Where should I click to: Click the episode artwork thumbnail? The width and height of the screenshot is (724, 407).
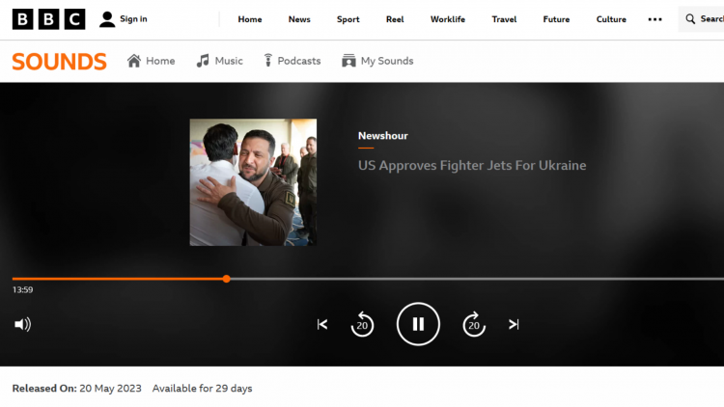pyautogui.click(x=253, y=182)
